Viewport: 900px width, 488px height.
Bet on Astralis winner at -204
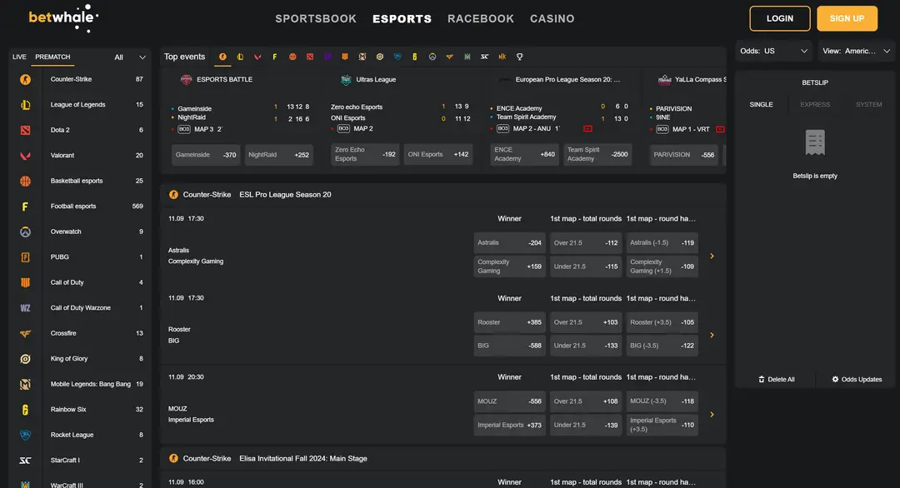[x=509, y=242]
